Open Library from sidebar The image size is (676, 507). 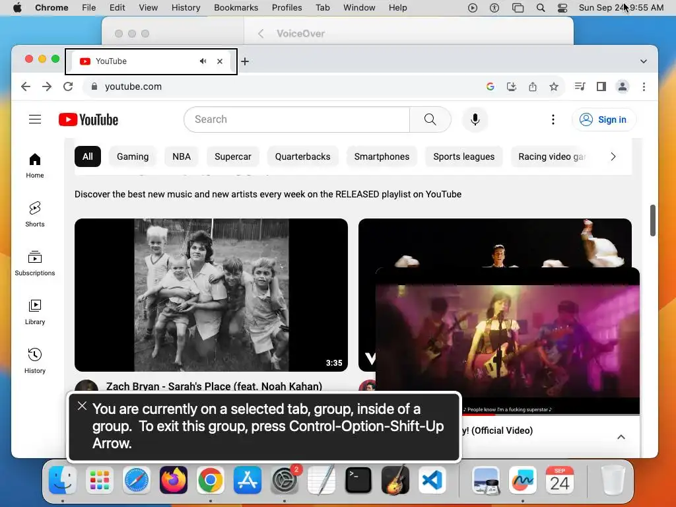pyautogui.click(x=35, y=312)
